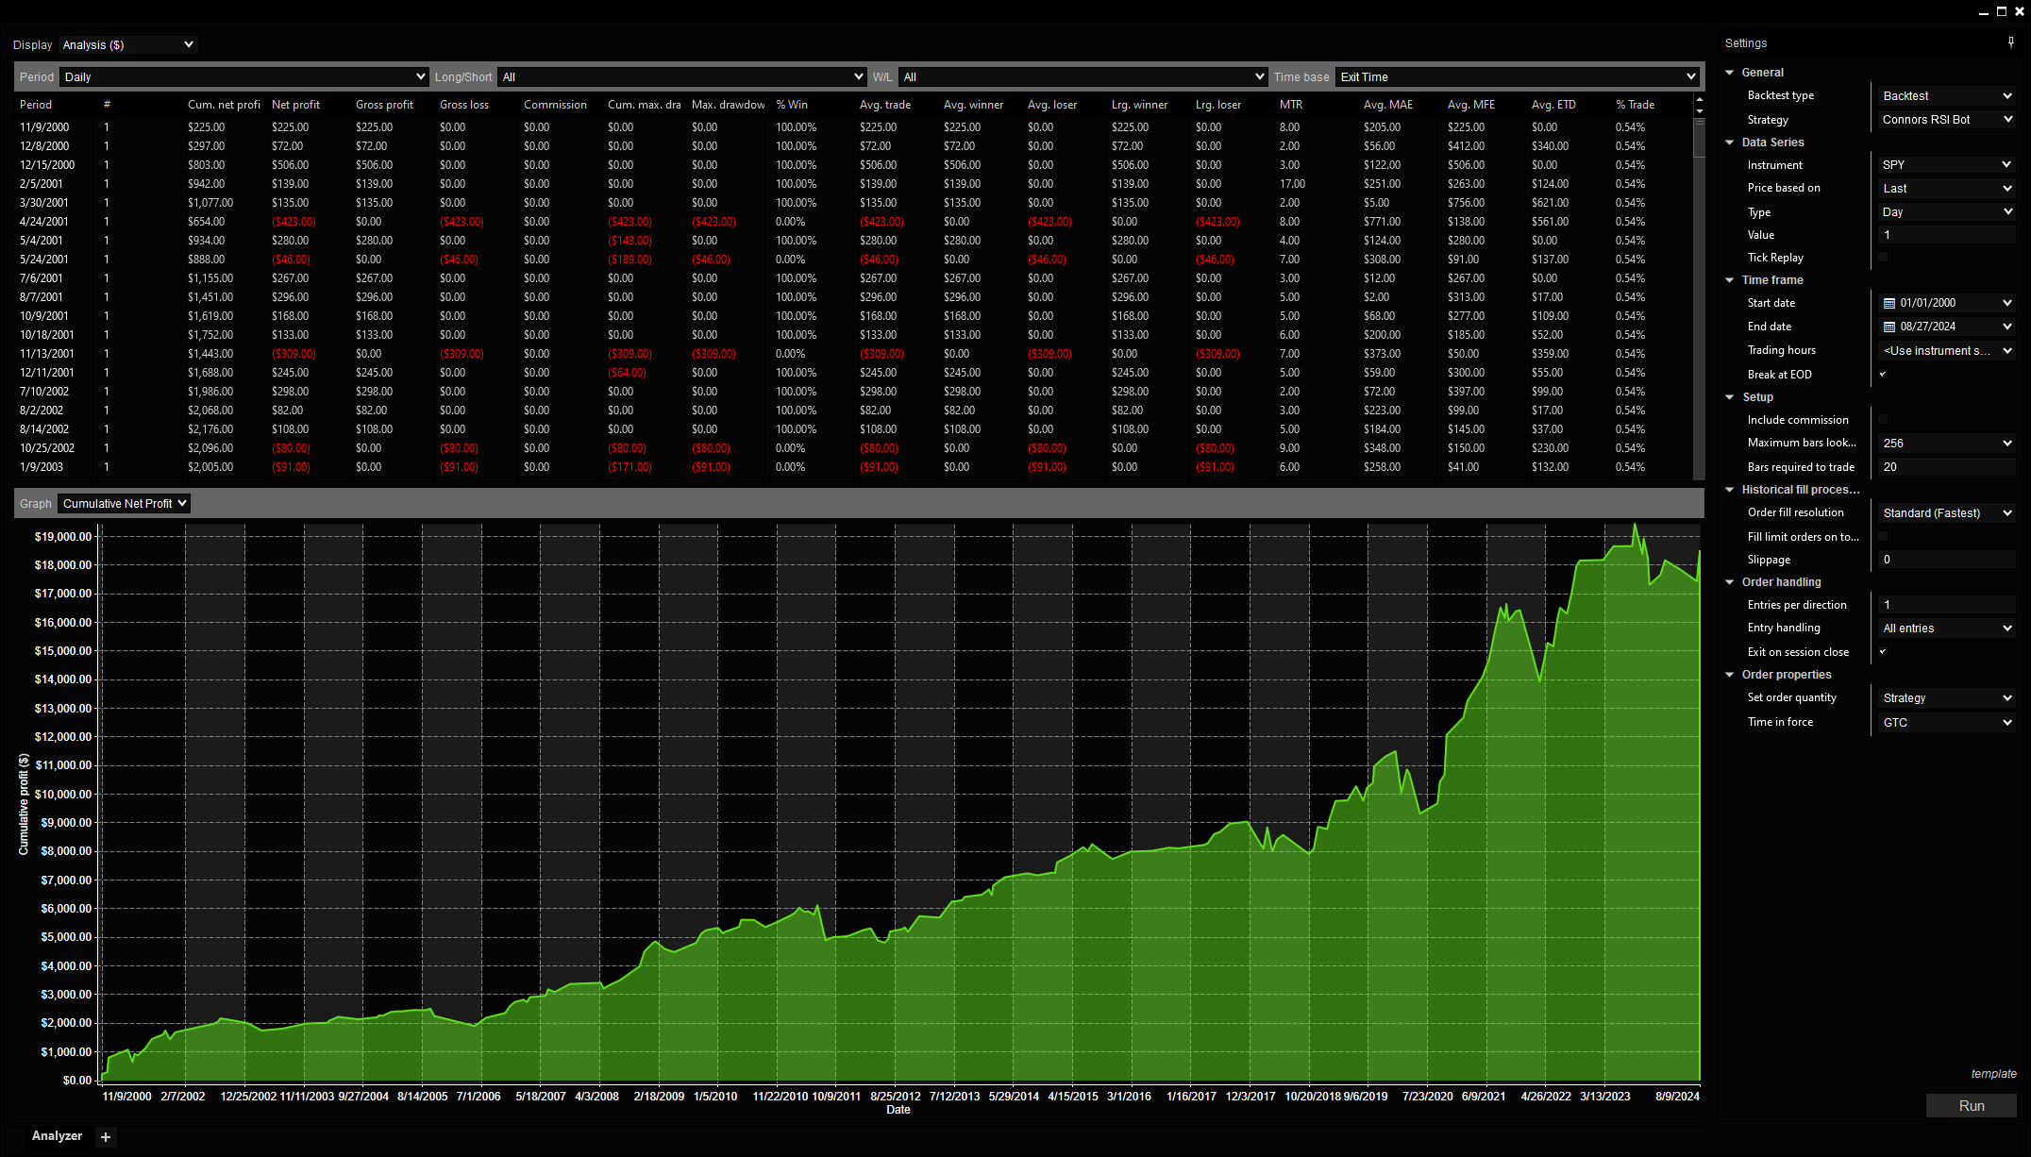Click the Run button

tap(1971, 1105)
